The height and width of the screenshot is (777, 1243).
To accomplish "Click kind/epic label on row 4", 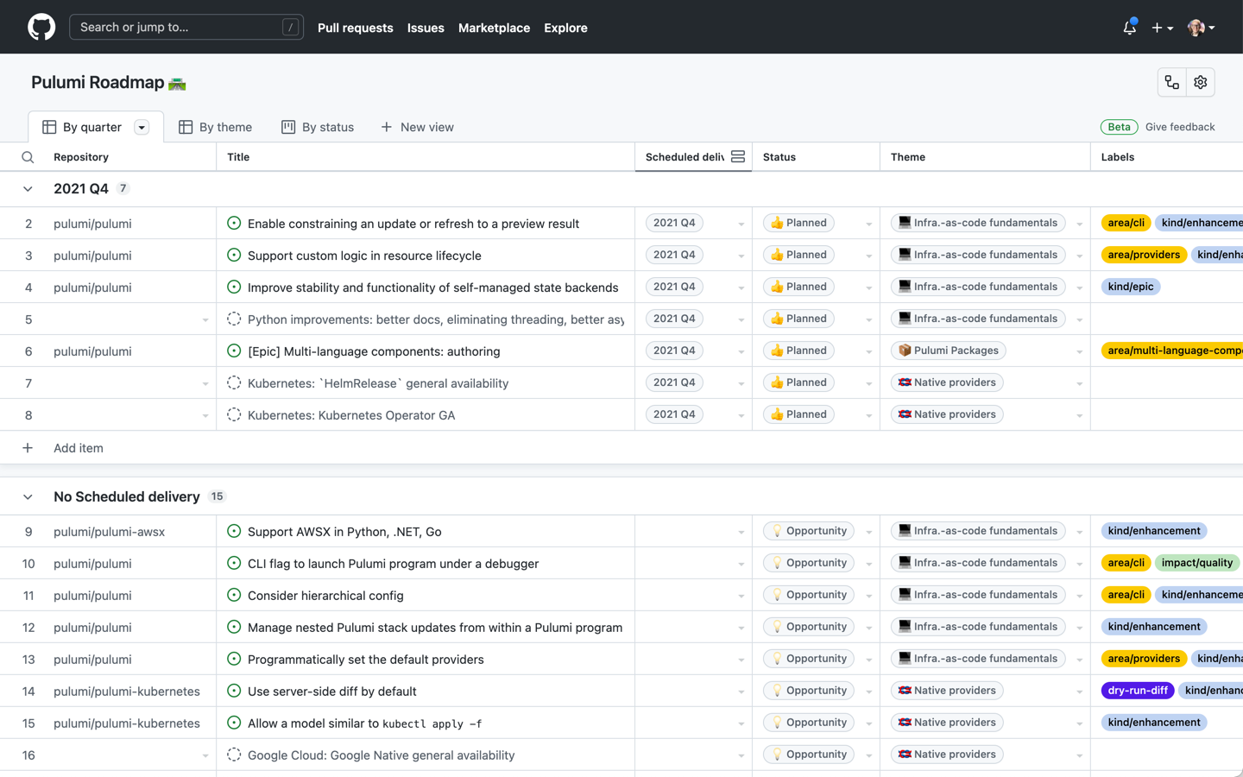I will pos(1130,287).
